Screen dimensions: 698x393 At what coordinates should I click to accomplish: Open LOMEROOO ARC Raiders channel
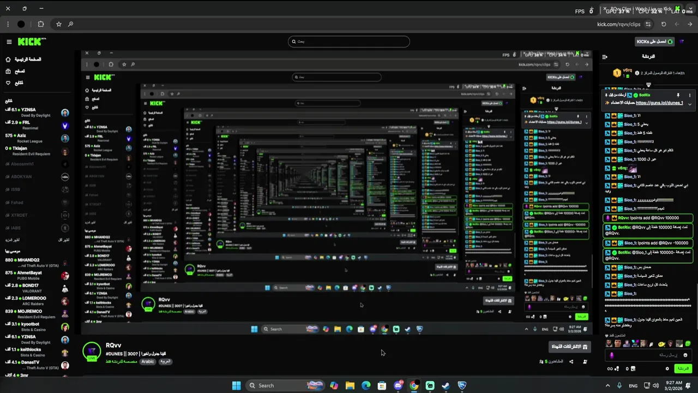point(36,301)
